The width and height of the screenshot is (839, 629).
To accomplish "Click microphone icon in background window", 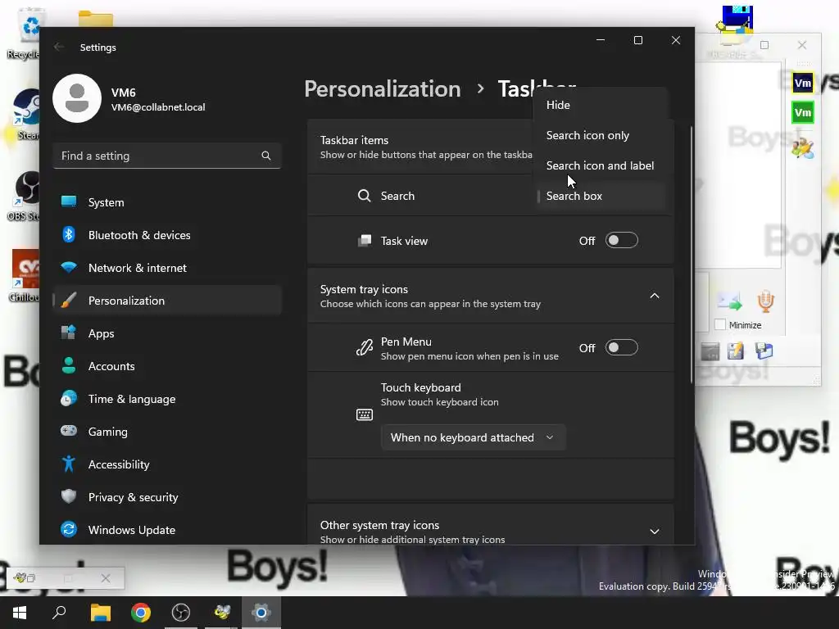I will [765, 301].
